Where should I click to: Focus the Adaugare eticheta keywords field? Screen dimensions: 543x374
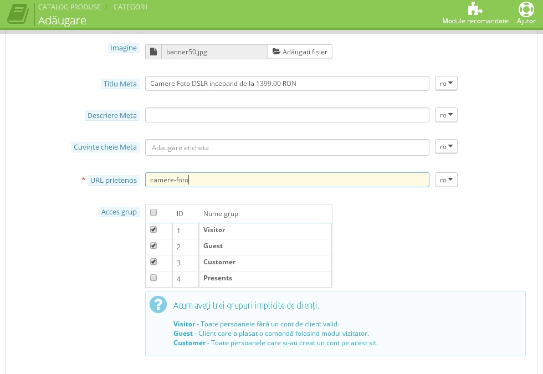(286, 148)
